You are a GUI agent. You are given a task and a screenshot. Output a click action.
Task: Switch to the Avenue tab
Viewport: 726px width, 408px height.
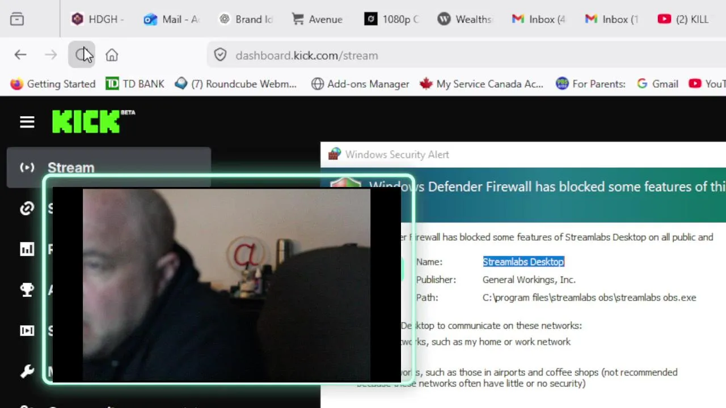[x=318, y=19]
